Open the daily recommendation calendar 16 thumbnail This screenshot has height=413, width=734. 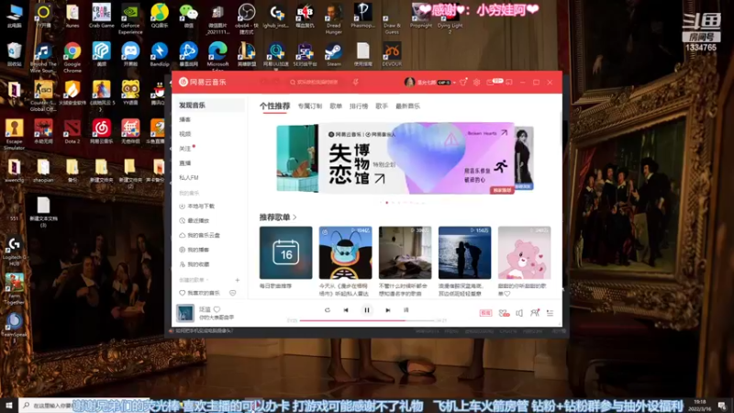click(x=285, y=253)
